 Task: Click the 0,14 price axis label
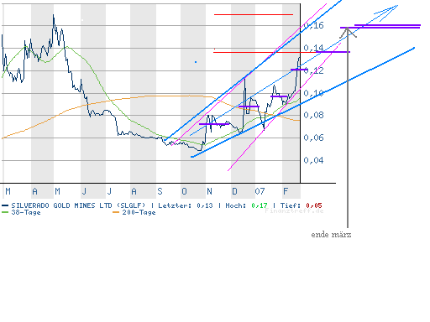tap(313, 48)
